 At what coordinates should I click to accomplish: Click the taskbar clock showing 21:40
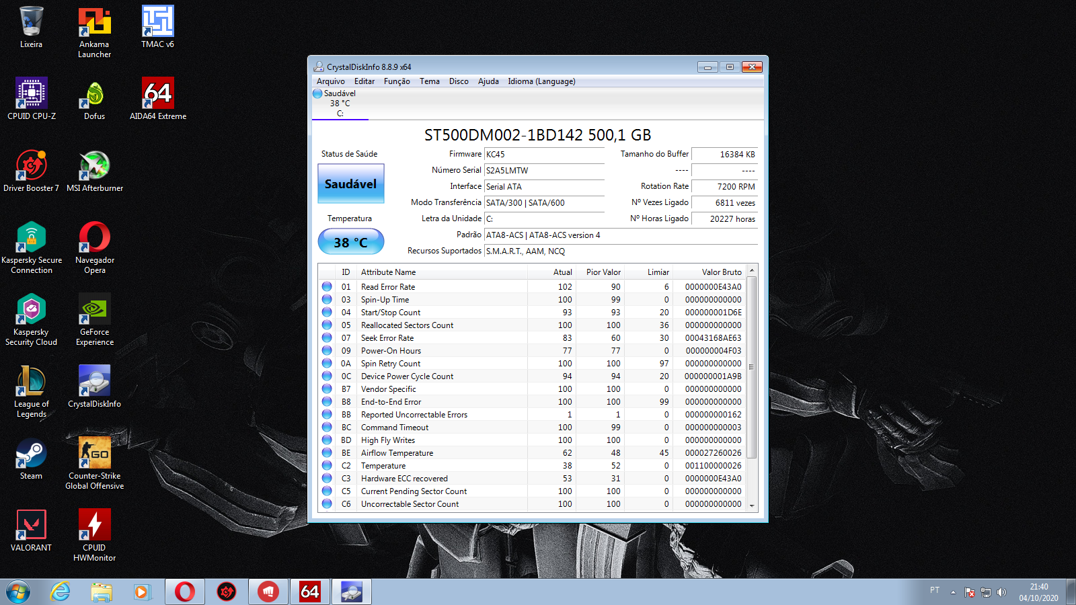coord(1038,592)
